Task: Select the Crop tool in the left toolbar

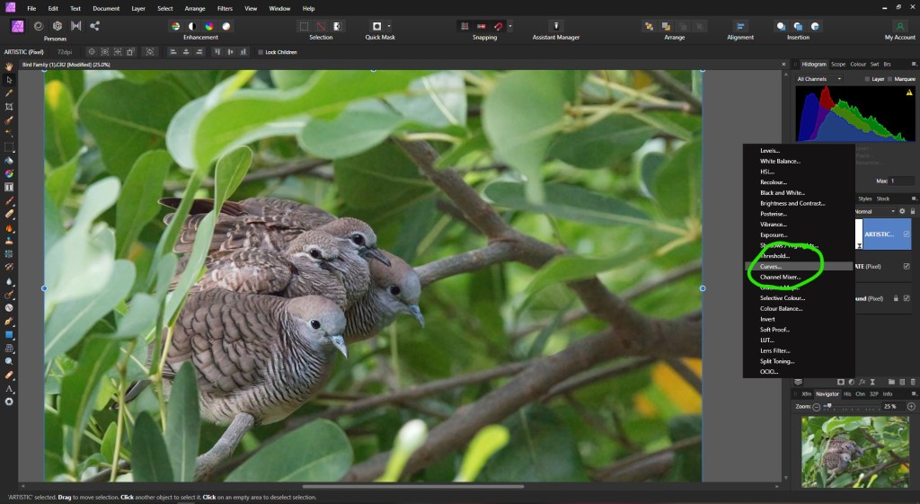Action: coord(9,106)
